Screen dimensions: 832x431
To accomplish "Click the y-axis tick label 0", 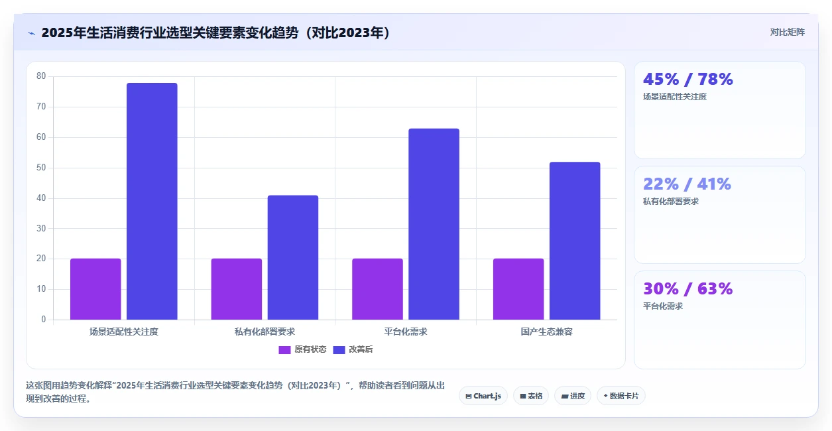I will [44, 320].
